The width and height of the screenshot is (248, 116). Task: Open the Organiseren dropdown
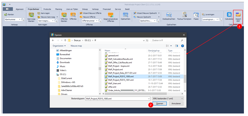tap(59, 46)
